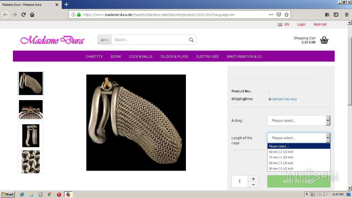Image resolution: width=352 pixels, height=198 pixels.
Task: Select 70 mm / 2 3/4 inch option
Action: click(x=299, y=157)
